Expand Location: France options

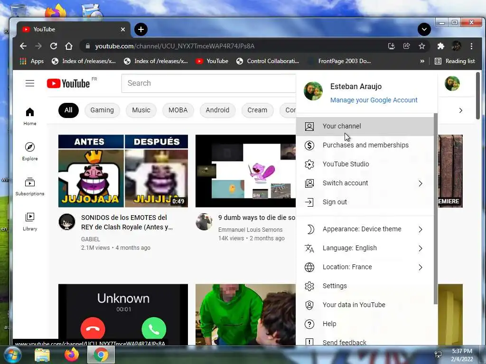tap(364, 267)
